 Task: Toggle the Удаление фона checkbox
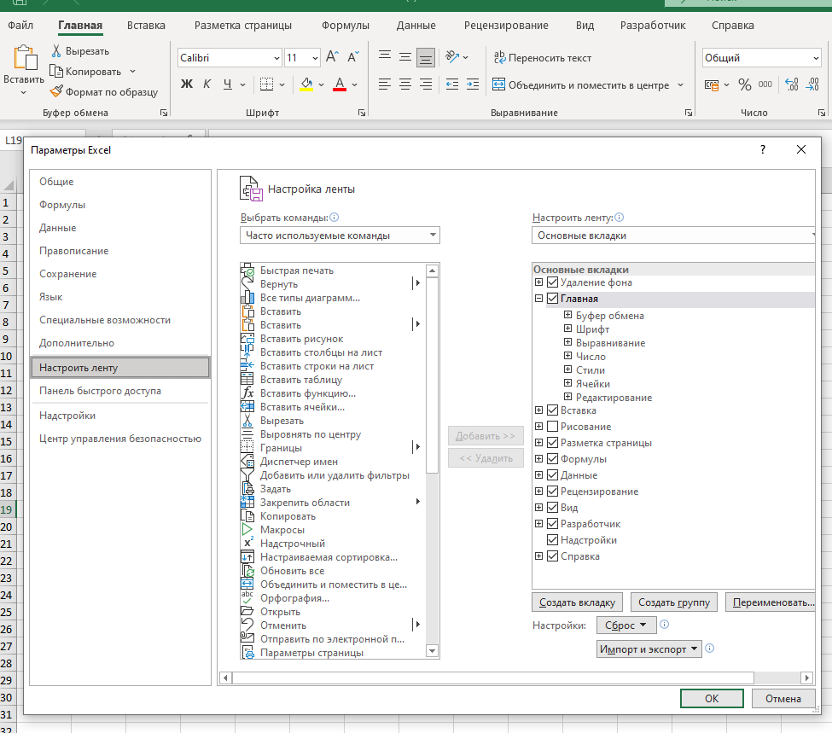[x=552, y=282]
